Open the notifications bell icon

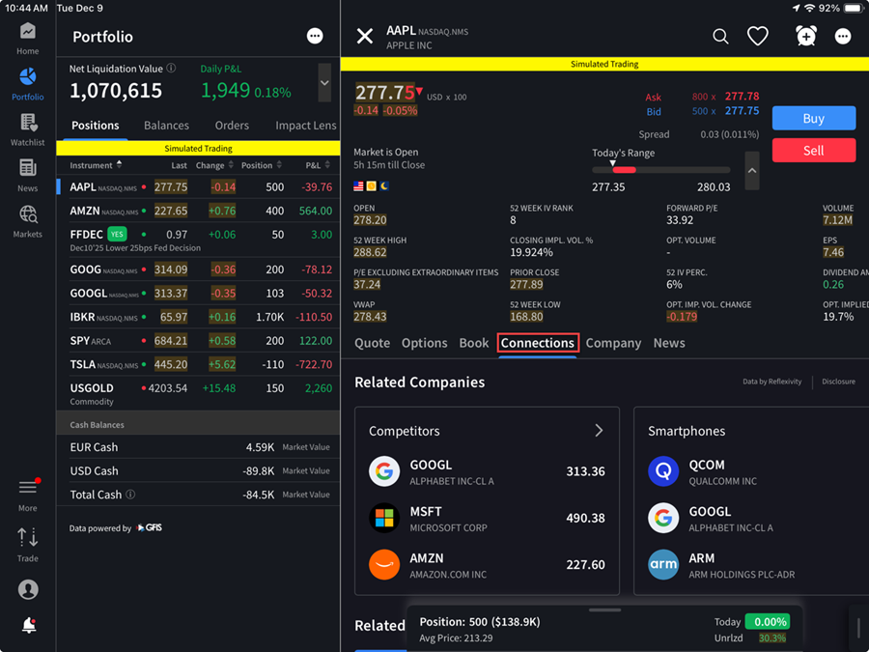[28, 625]
